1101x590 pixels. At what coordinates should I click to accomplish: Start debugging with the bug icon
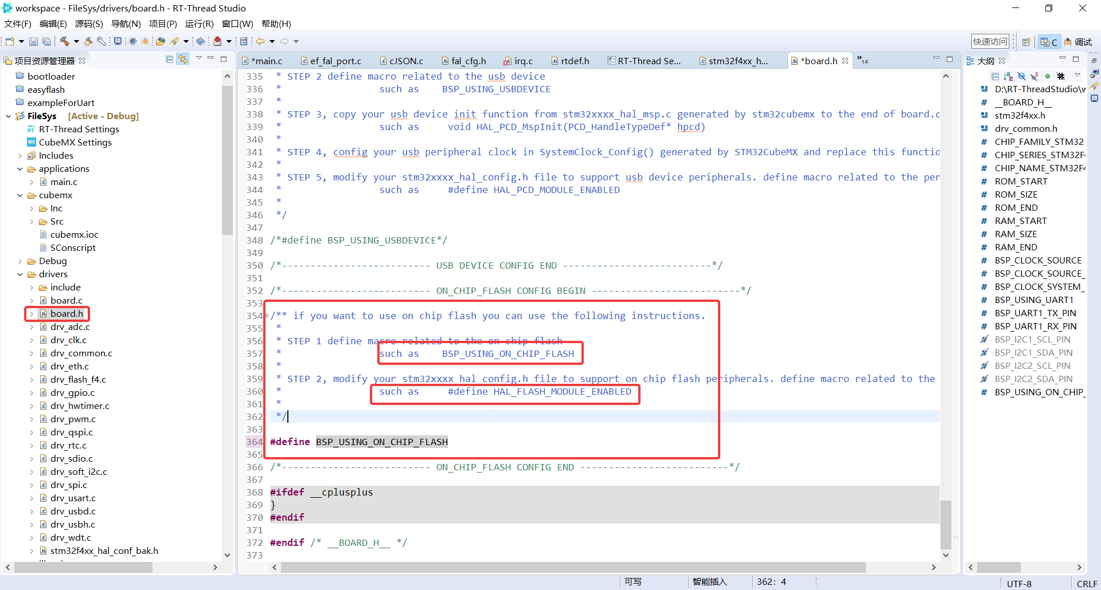(145, 41)
